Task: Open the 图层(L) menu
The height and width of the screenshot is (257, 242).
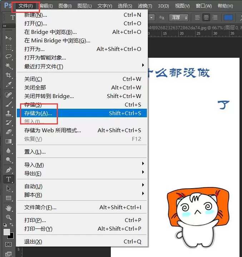Action: (x=84, y=6)
